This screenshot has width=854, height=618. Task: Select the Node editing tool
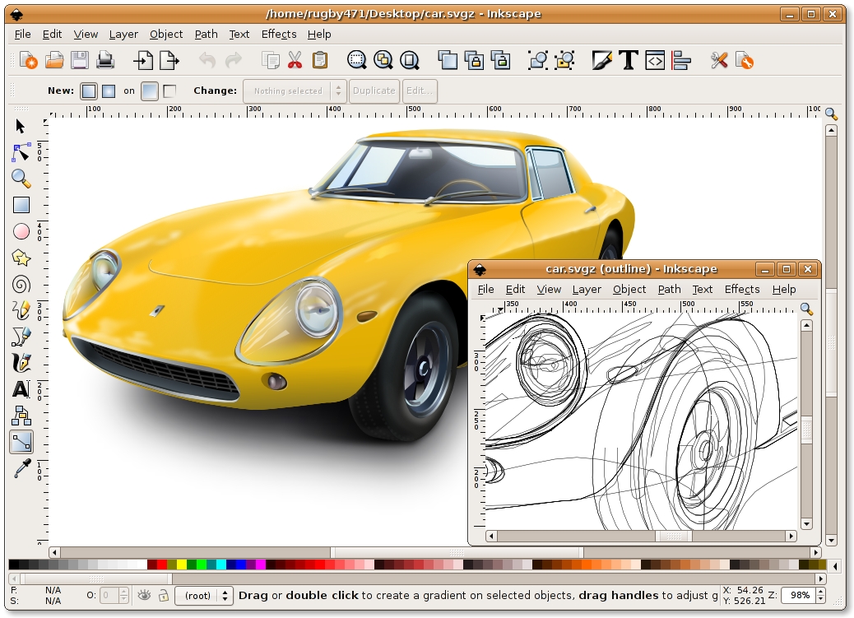(21, 153)
